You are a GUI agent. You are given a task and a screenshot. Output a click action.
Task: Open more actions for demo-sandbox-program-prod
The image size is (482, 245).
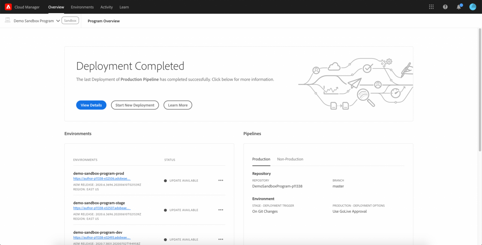pyautogui.click(x=221, y=180)
